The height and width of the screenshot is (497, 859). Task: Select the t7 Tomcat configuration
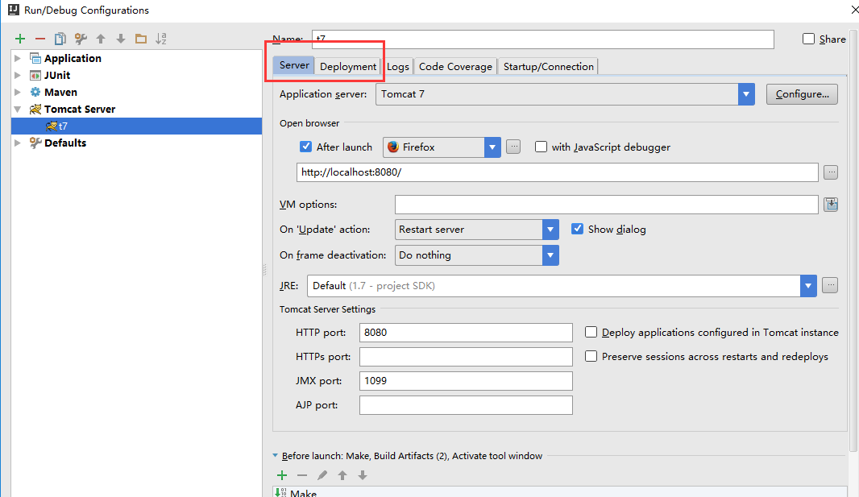[136, 126]
